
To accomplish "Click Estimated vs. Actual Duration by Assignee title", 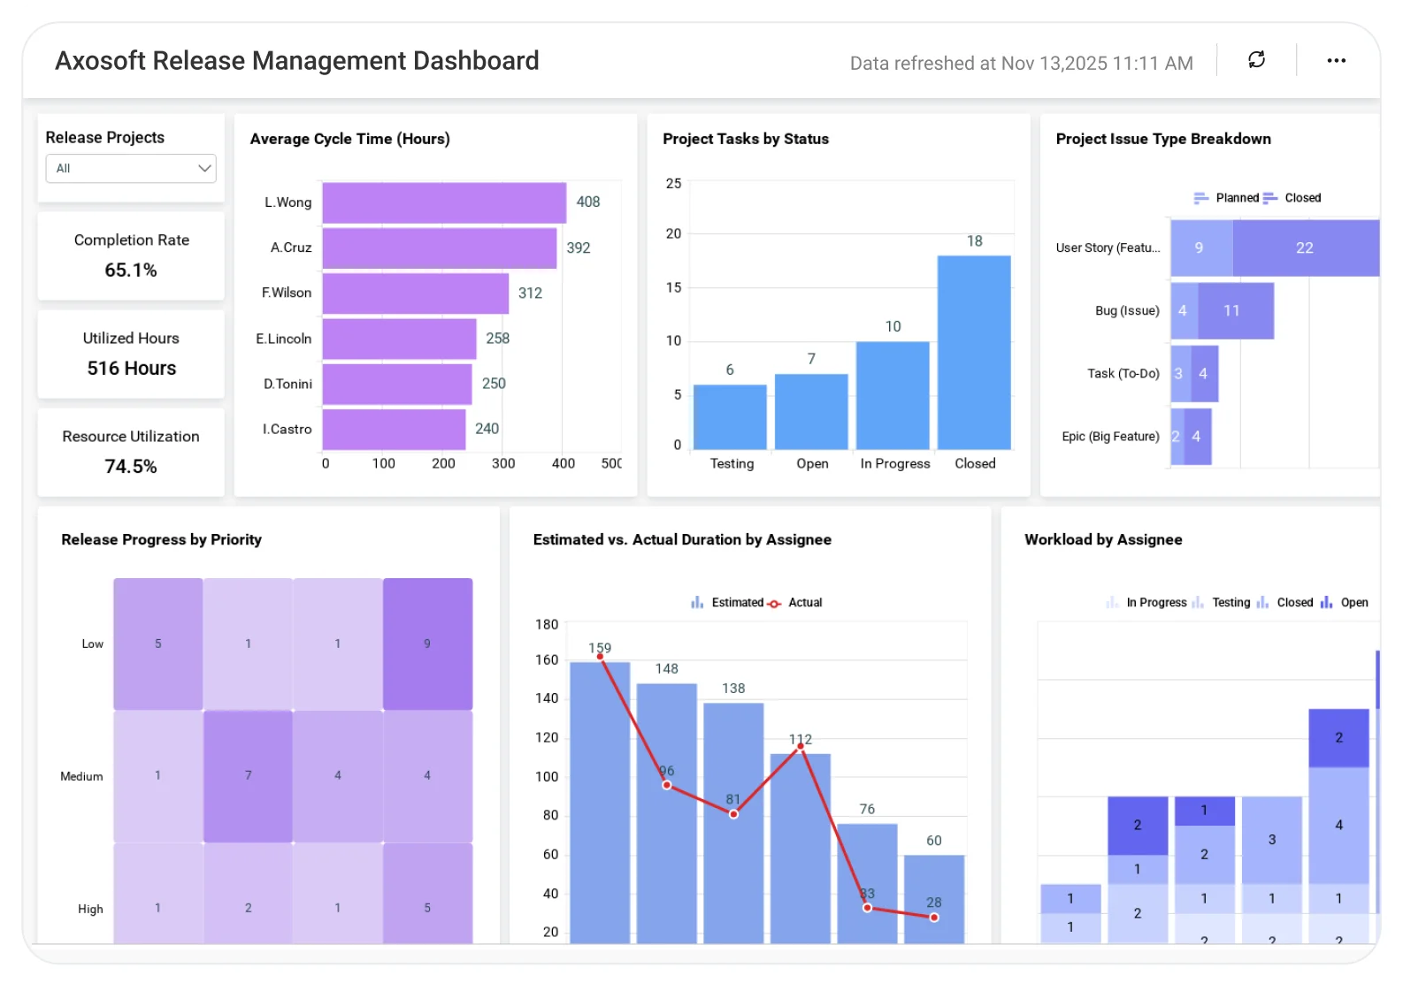I will [x=682, y=539].
